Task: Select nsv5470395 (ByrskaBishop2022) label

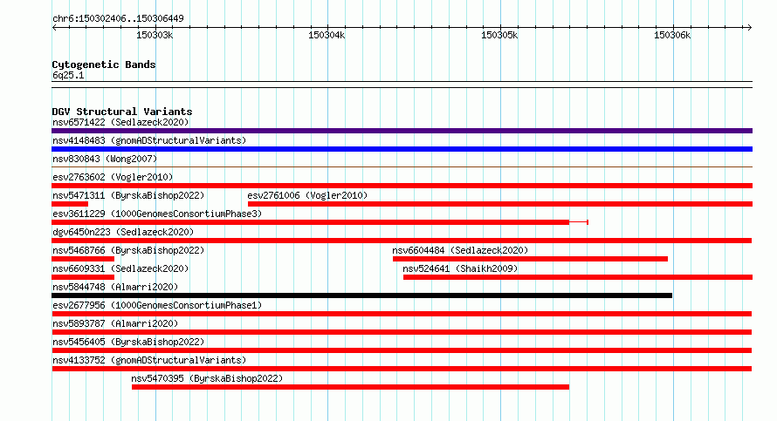Action: click(x=207, y=378)
